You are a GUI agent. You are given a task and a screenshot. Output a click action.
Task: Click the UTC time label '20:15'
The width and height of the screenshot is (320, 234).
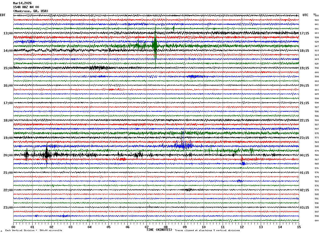[x=304, y=86]
